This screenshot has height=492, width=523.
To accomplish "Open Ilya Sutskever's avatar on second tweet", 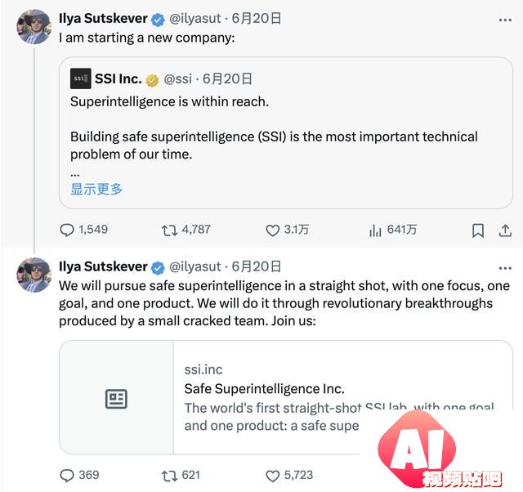I will coord(34,275).
